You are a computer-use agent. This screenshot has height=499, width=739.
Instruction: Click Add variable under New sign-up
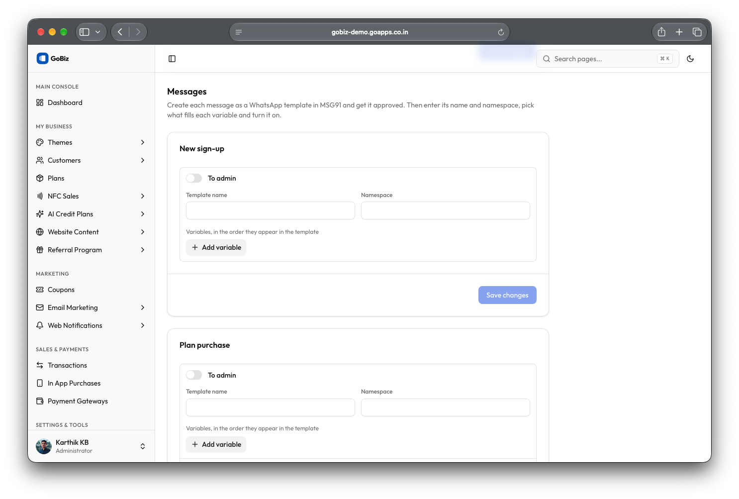pyautogui.click(x=216, y=247)
